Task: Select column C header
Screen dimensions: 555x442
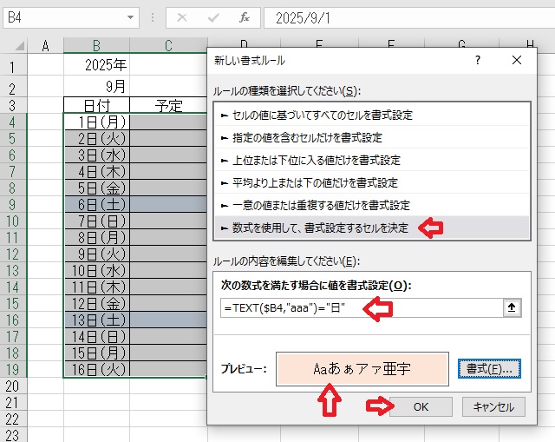Action: [168, 45]
